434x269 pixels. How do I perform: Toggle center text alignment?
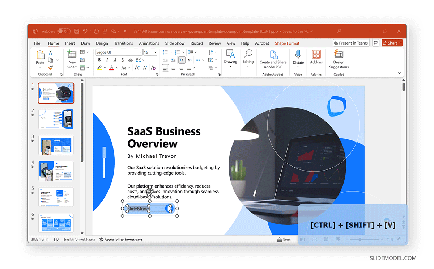[173, 68]
